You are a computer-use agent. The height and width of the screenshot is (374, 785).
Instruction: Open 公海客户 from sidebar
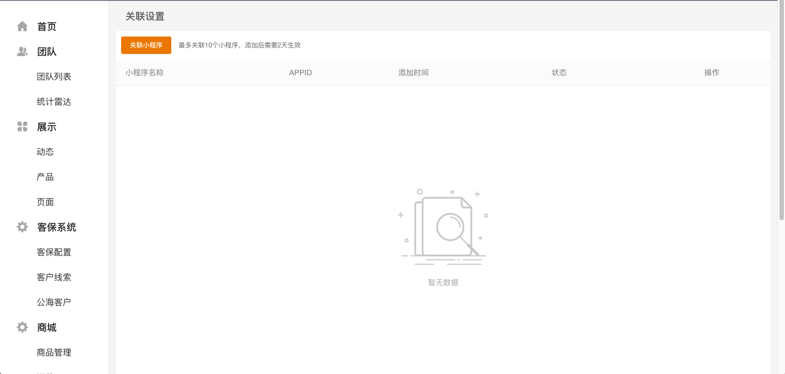pos(54,303)
